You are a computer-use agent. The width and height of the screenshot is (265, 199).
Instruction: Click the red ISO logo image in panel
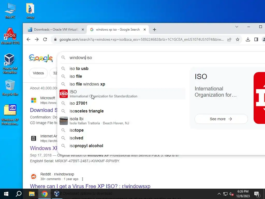click(259, 98)
